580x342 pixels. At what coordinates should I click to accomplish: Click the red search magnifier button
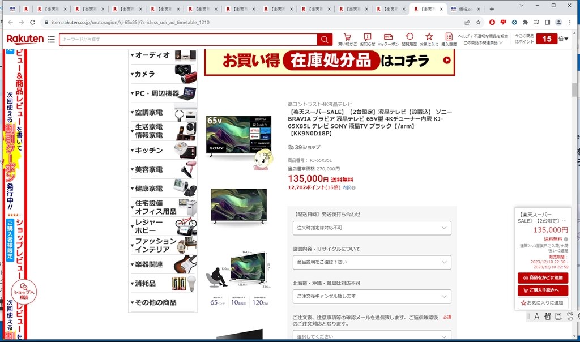click(x=325, y=39)
